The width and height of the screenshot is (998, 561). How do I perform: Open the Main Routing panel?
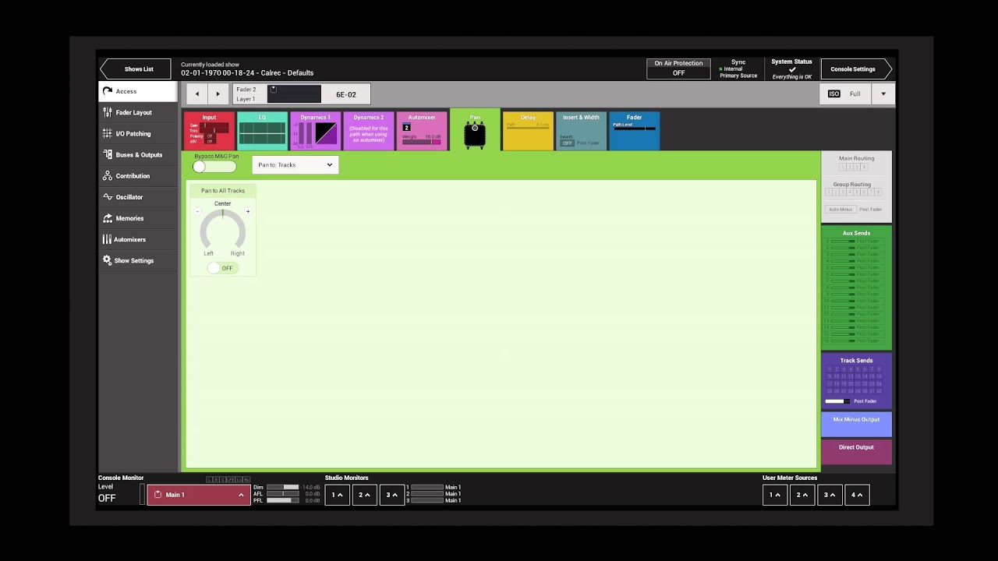coord(856,164)
